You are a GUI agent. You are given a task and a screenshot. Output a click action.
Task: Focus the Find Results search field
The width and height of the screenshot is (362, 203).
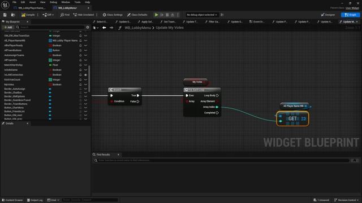(x=222, y=160)
